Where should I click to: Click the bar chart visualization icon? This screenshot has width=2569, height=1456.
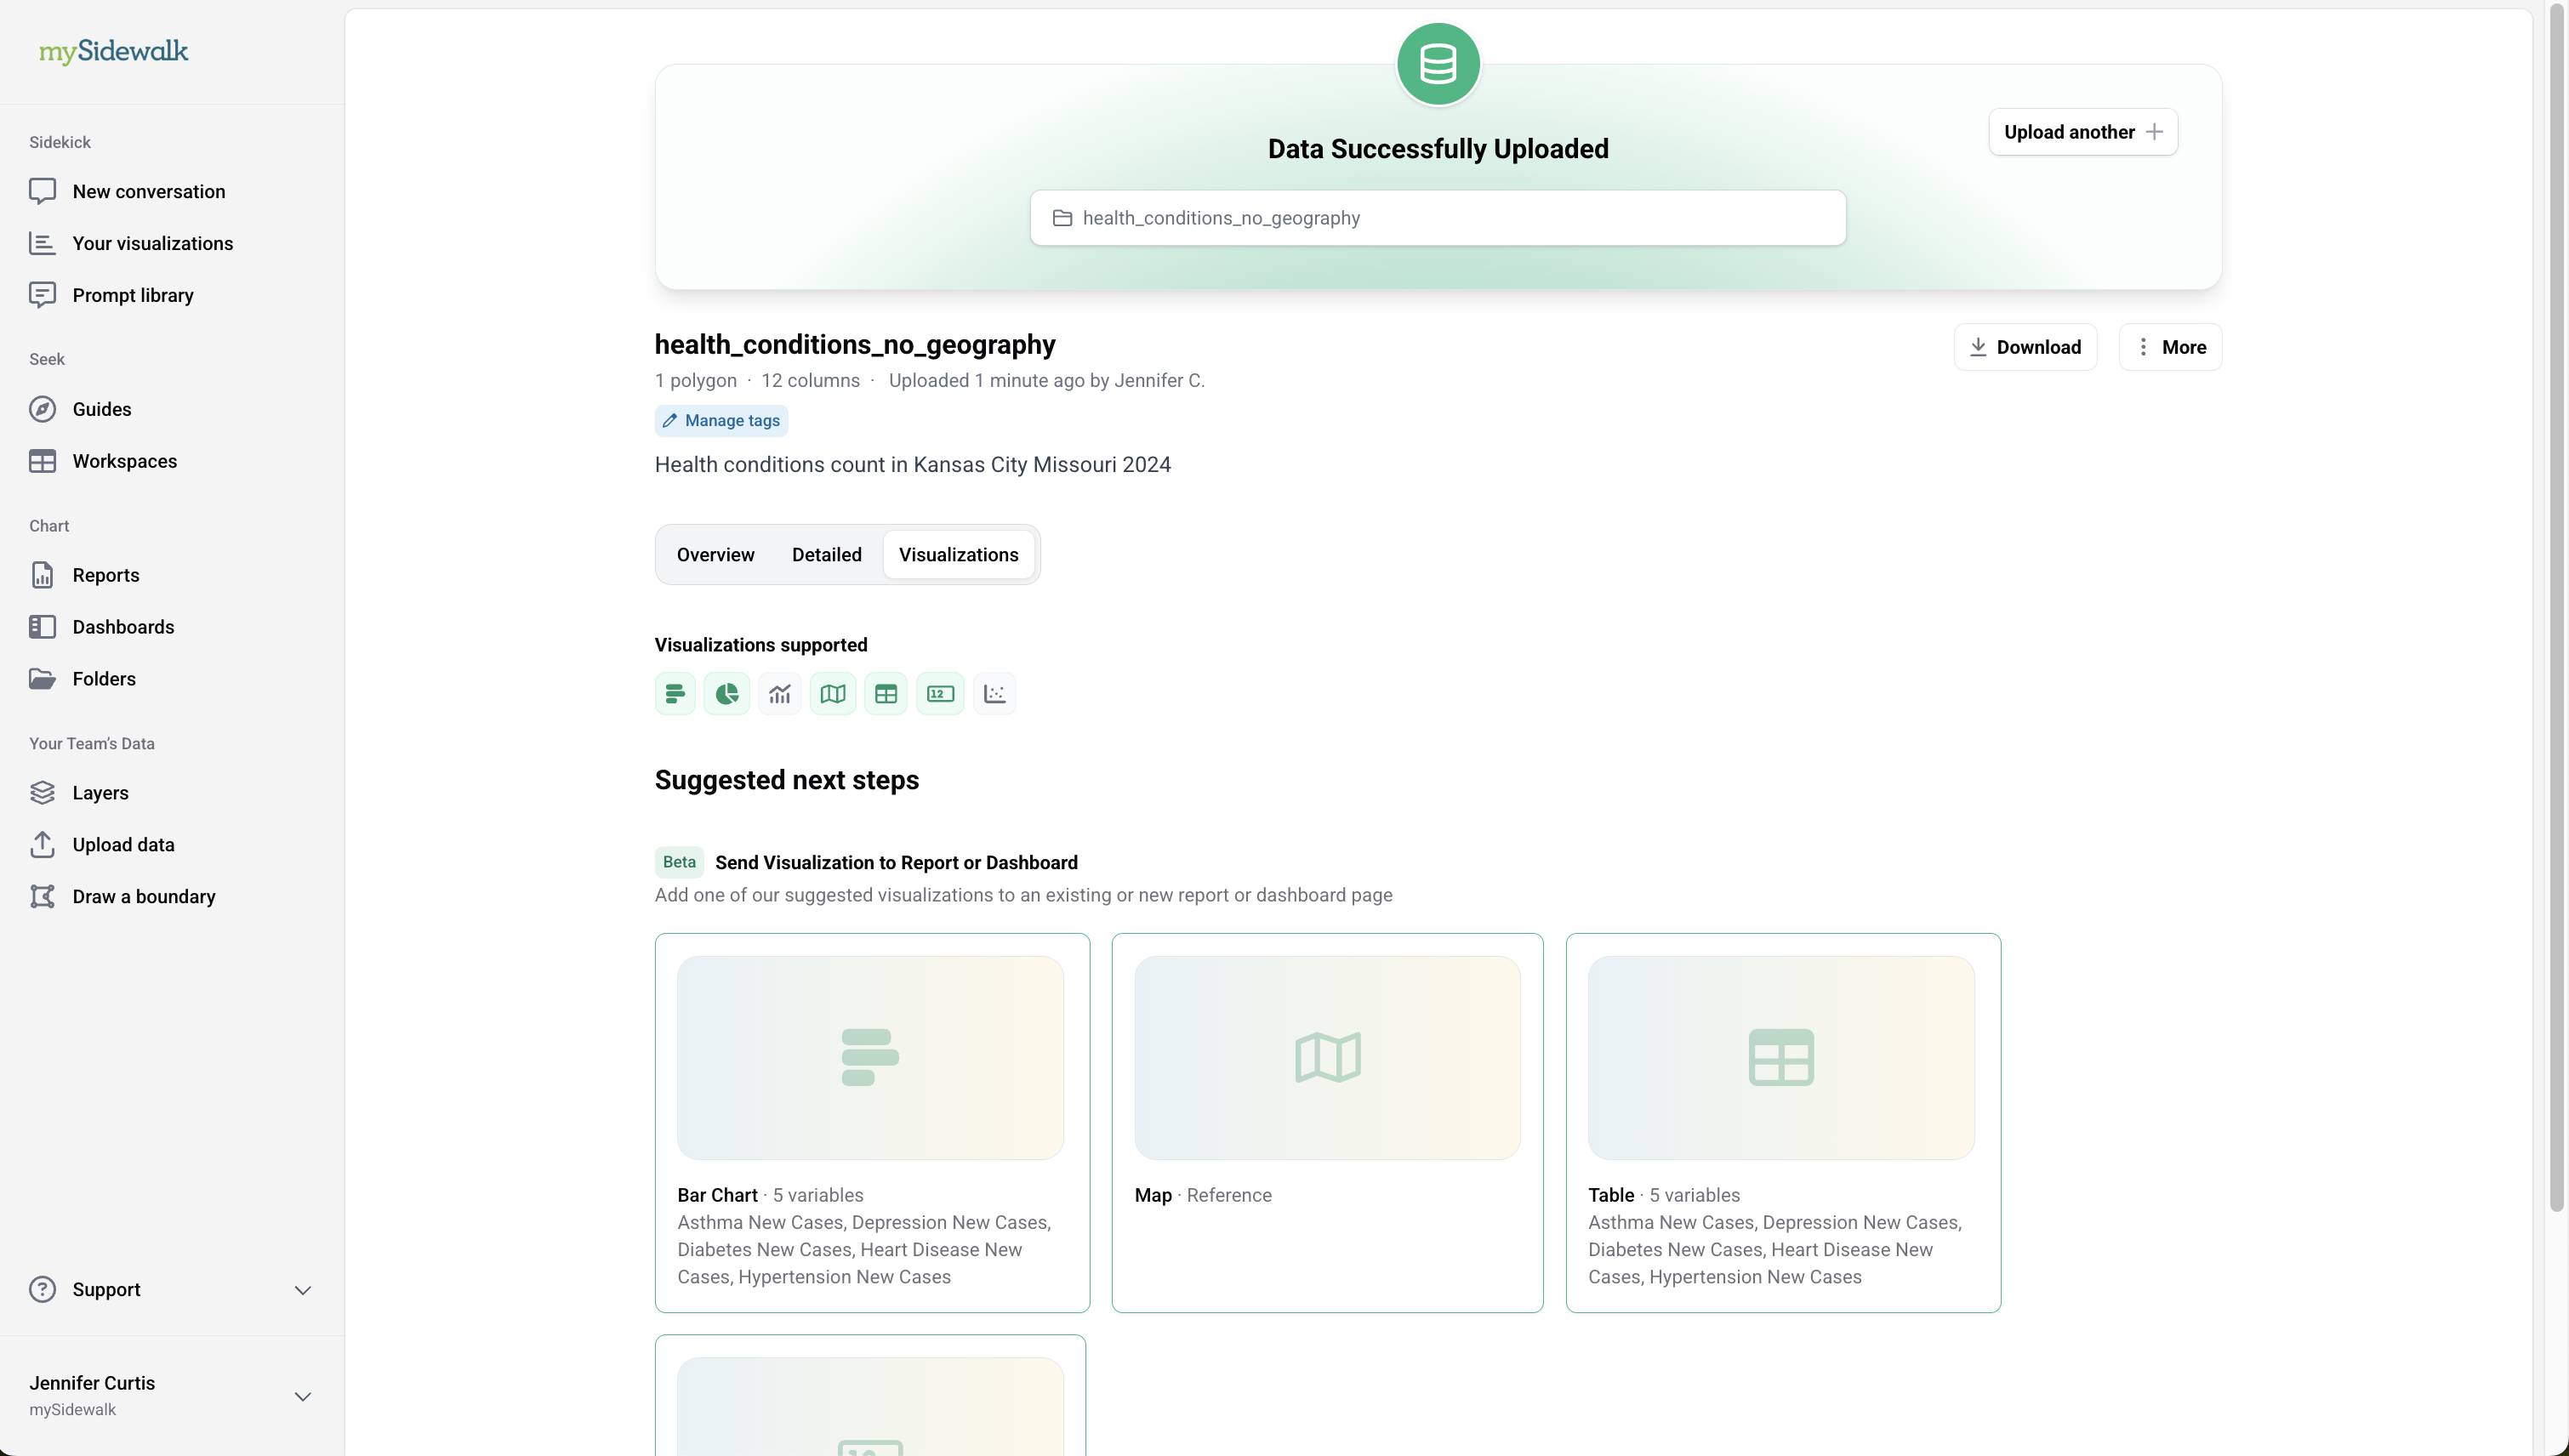675,693
